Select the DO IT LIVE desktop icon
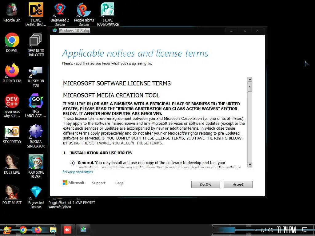Screen dimensions: 315x236 [12, 164]
